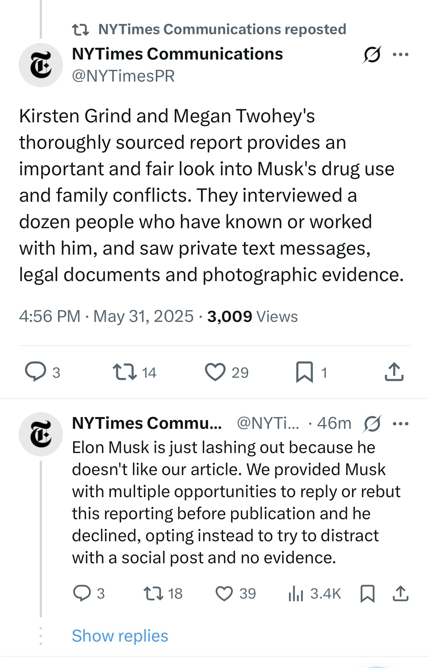430x668 pixels.
Task: Share the reply post
Action: pyautogui.click(x=400, y=593)
